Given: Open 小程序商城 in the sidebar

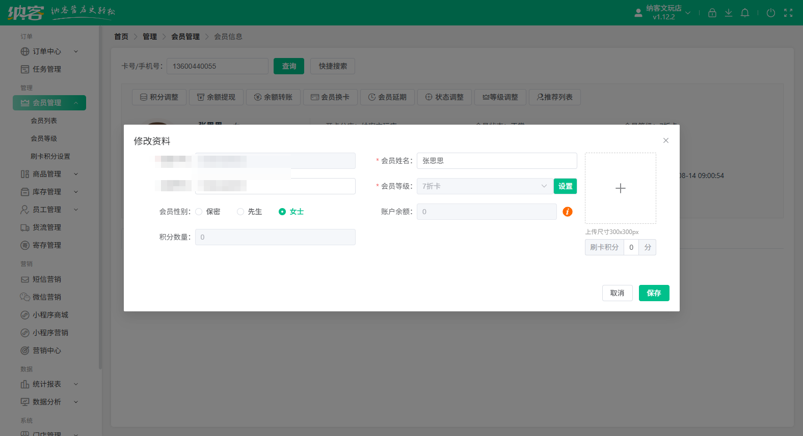Looking at the screenshot, I should coord(50,315).
